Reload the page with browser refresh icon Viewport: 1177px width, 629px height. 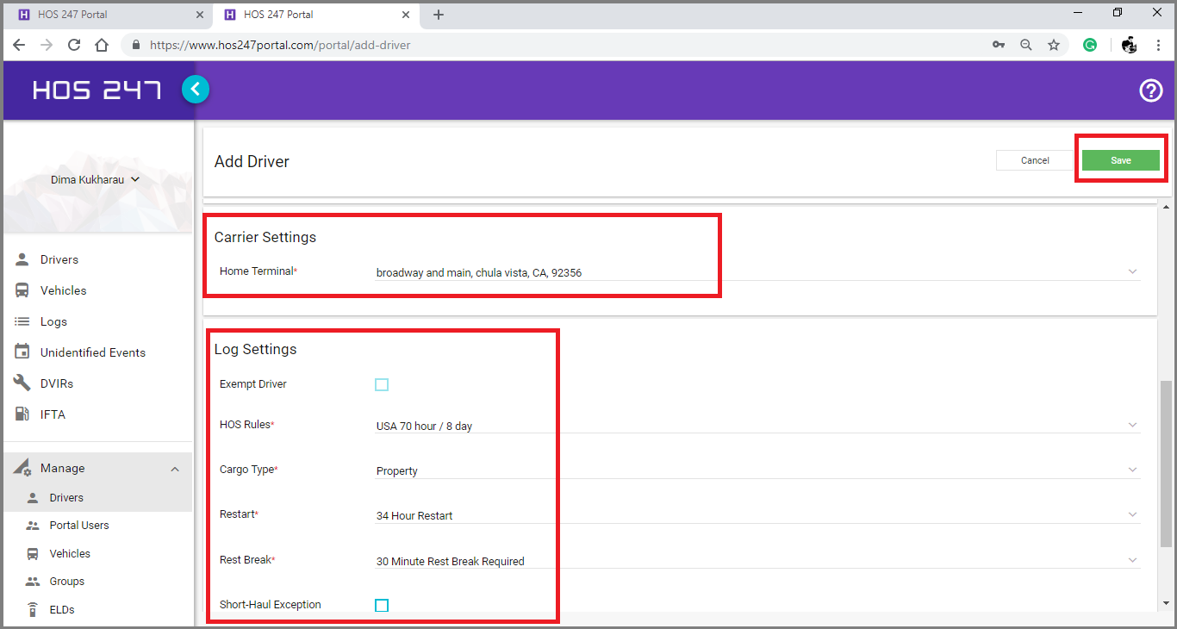(74, 45)
